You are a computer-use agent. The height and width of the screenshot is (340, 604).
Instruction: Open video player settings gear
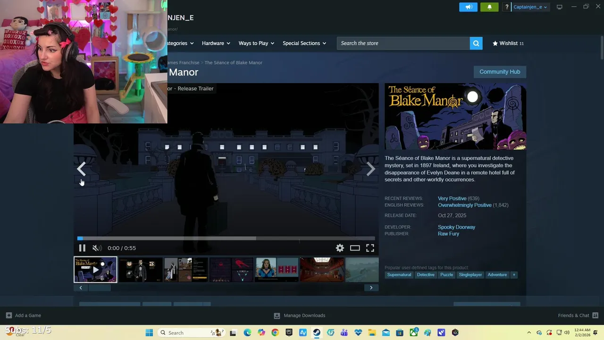point(340,248)
